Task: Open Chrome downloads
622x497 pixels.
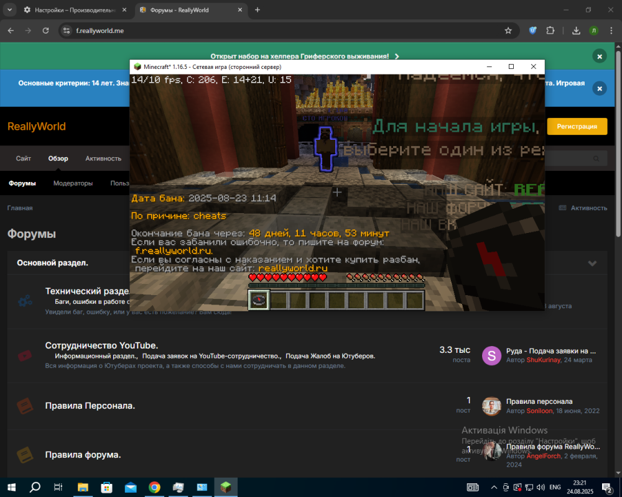Action: pos(577,30)
